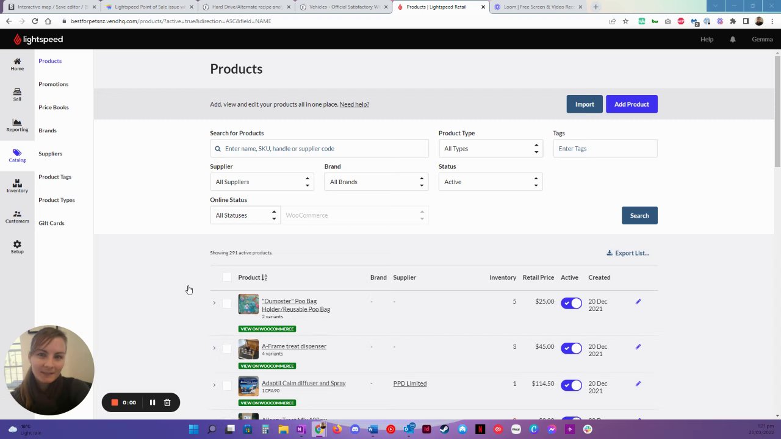Switch to the Loom browser tab
This screenshot has width=781, height=439.
[539, 7]
